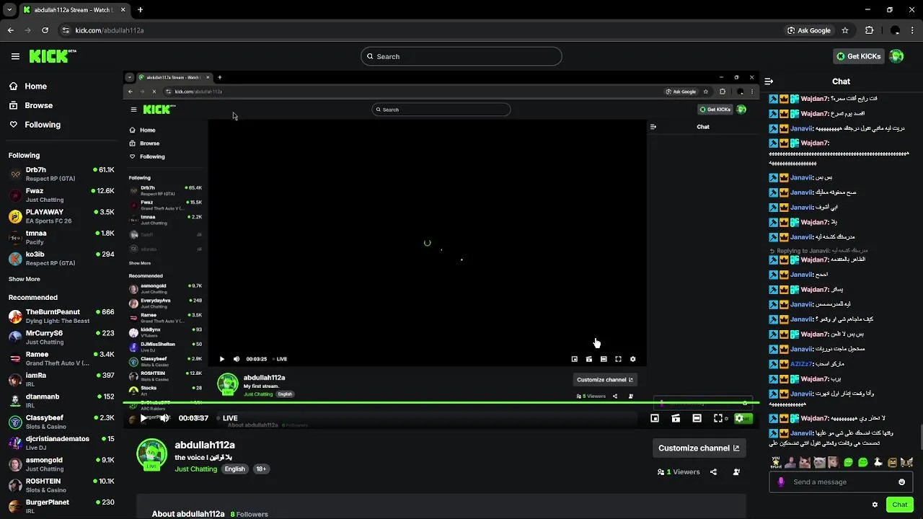
Task: Insert the 'you tried' star emote
Action: coord(776,463)
